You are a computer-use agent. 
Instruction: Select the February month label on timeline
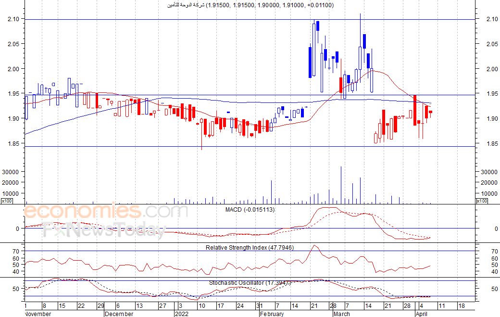272,314
